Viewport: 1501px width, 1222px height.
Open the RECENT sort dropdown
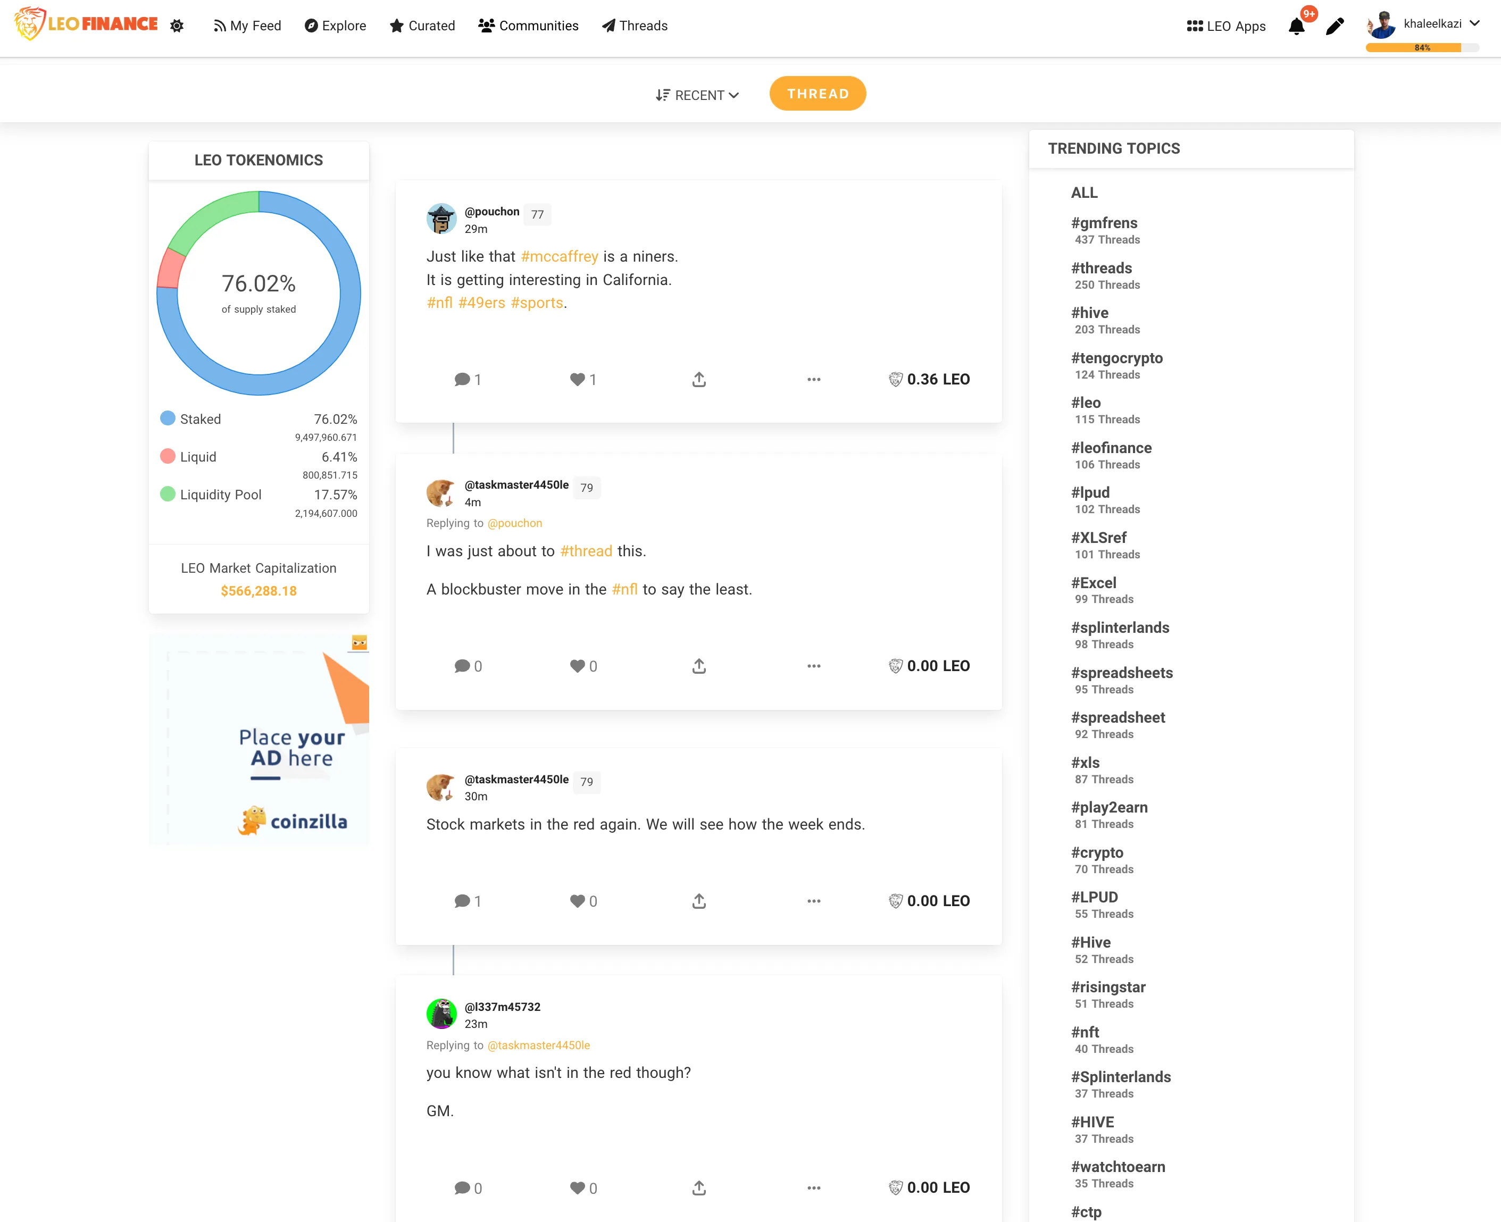697,95
